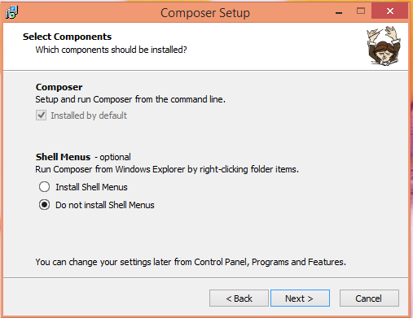Click the 'Install Shell Menus' label text
413x318 pixels.
pyautogui.click(x=91, y=187)
